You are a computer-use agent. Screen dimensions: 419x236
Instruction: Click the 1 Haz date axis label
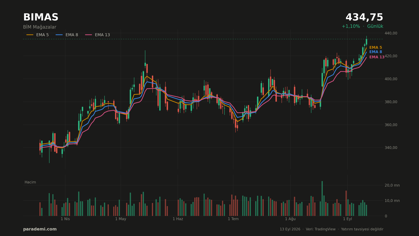tap(178, 219)
